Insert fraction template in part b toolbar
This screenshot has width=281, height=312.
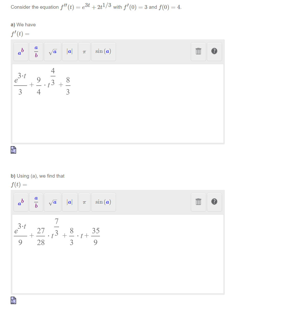(x=36, y=202)
